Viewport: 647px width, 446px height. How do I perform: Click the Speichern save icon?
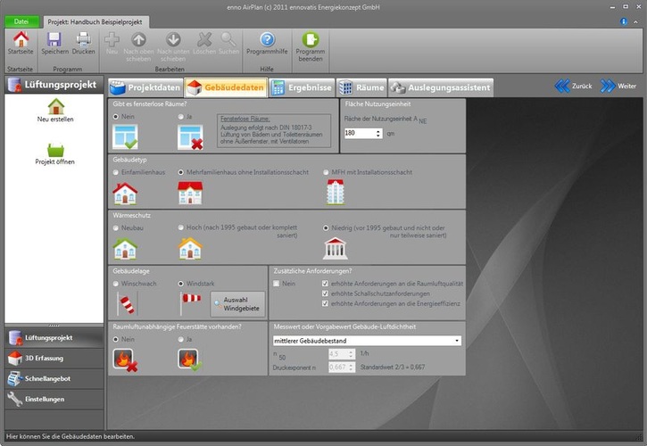pos(54,40)
